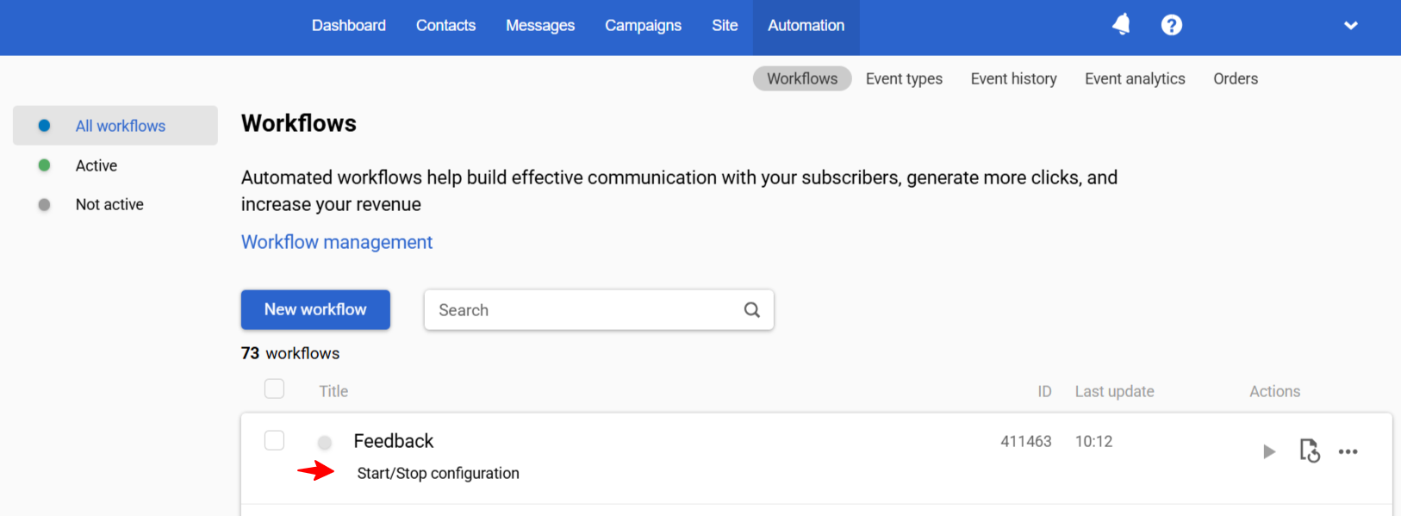This screenshot has width=1401, height=516.
Task: Tick the Feedback workflow checkbox
Action: point(274,440)
